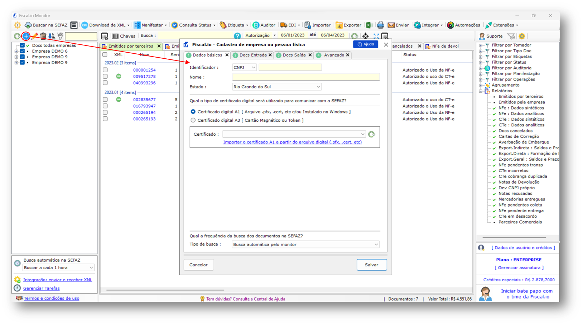Open the Gerenciar Tarefas link
The image size is (583, 325).
tap(42, 288)
